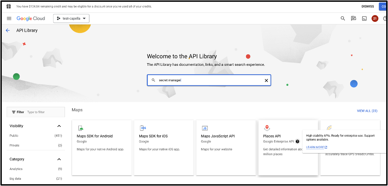388x186 pixels.
Task: Open the Maps JavaScript API card
Action: (226, 148)
